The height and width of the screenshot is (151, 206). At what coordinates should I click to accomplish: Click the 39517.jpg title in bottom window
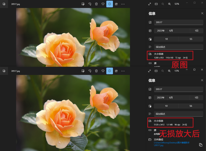pyautogui.click(x=15, y=71)
